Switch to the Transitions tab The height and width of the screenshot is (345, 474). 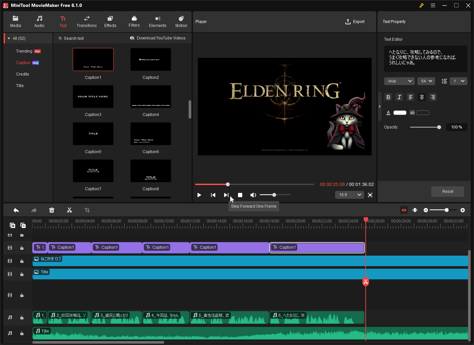(x=87, y=22)
